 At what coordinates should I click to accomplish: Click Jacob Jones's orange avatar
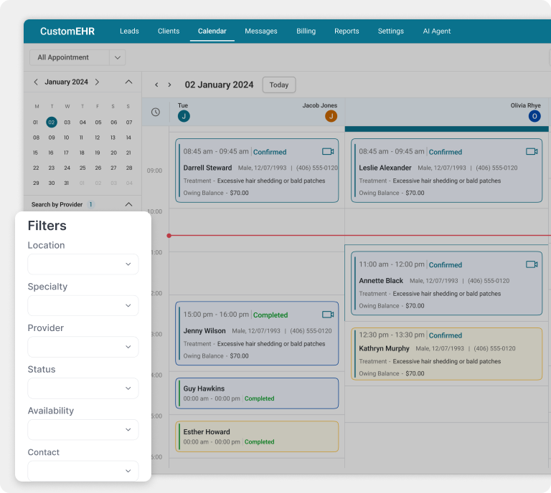[x=331, y=116]
